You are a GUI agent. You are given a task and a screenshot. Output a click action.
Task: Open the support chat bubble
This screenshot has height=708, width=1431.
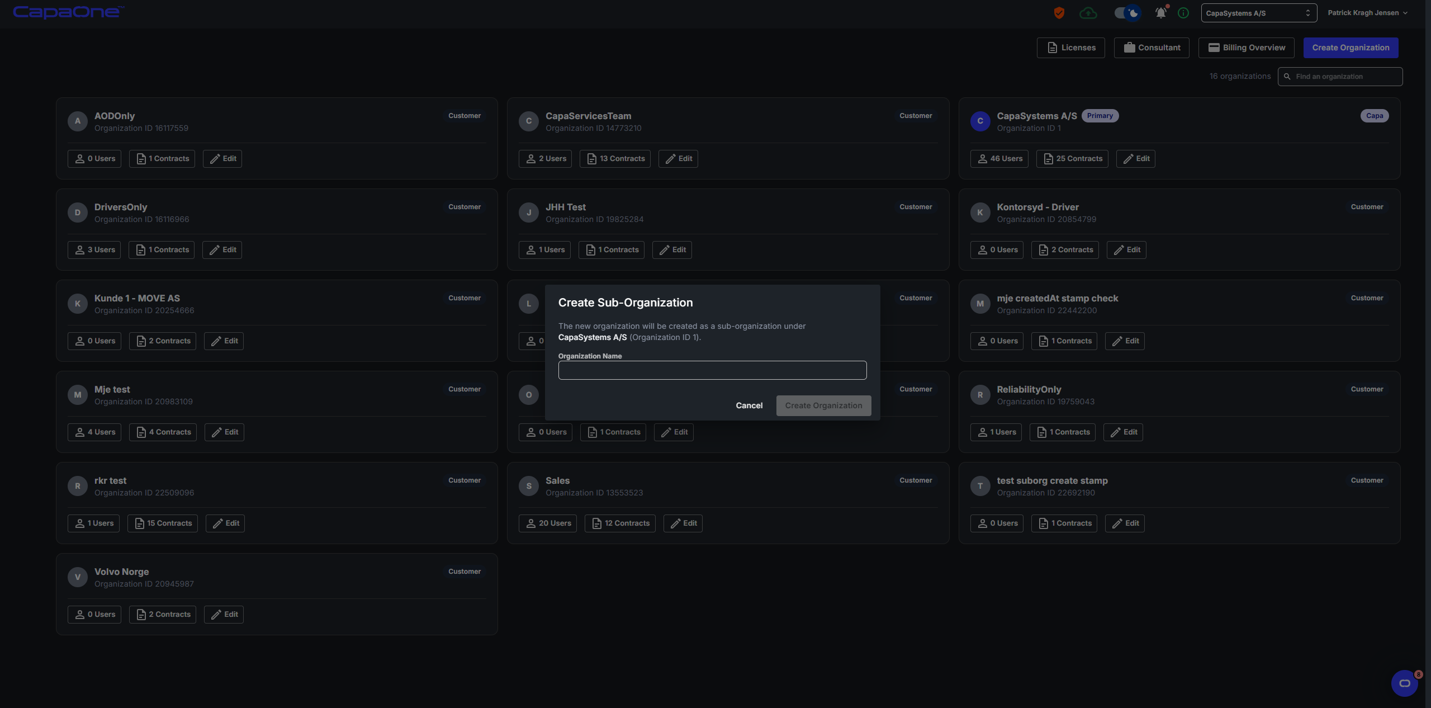click(1404, 683)
